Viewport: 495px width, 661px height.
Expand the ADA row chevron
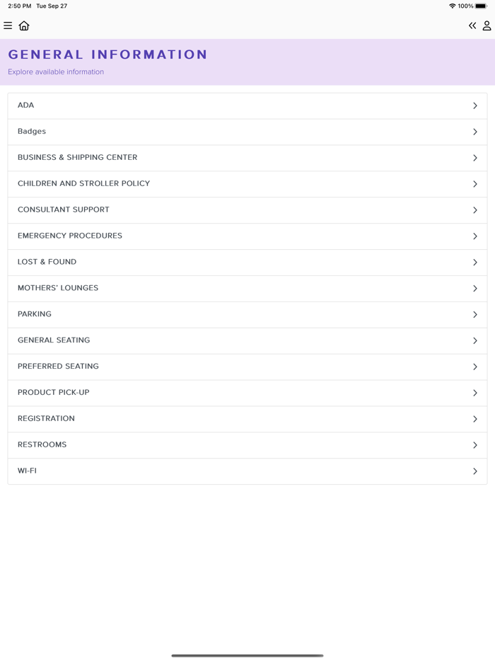475,106
